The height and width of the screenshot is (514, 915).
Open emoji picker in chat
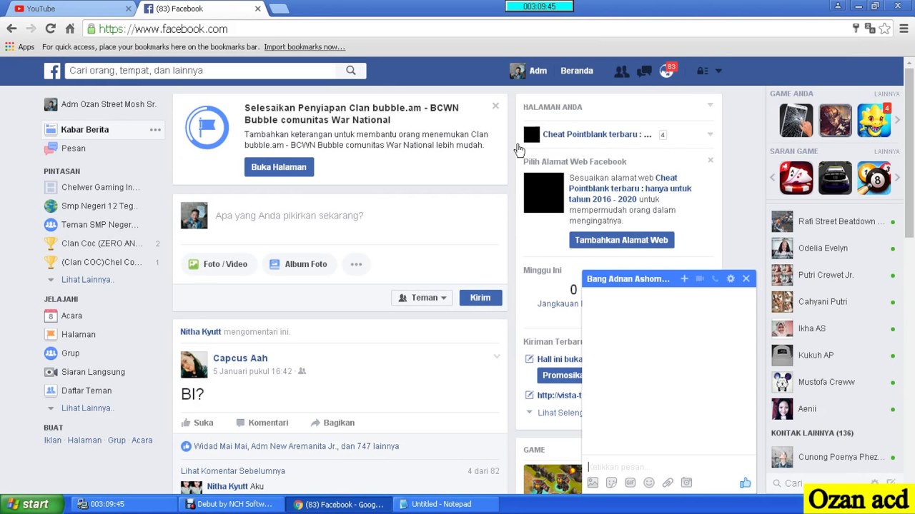648,483
